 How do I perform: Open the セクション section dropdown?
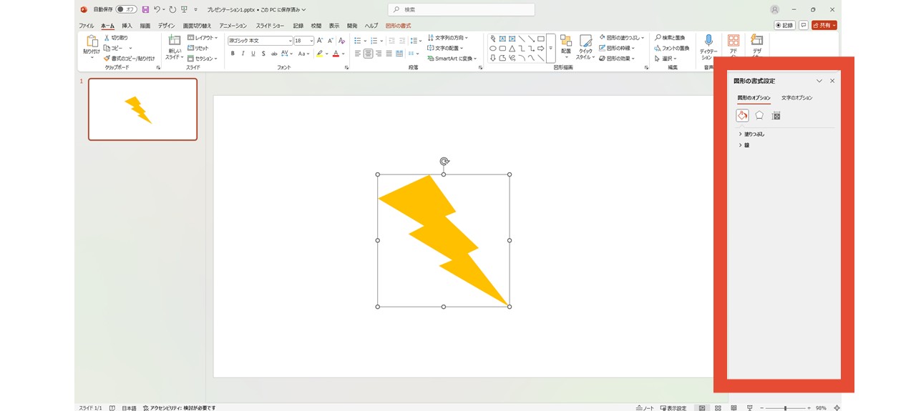203,59
